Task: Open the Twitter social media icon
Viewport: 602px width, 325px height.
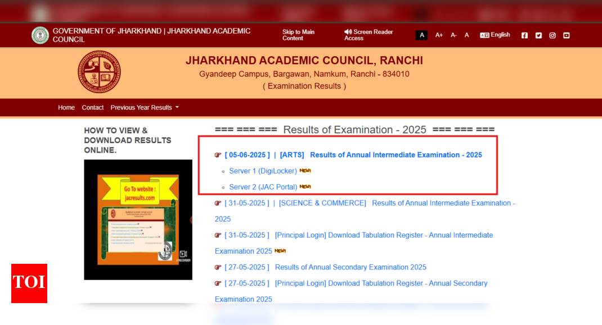Action: click(538, 35)
